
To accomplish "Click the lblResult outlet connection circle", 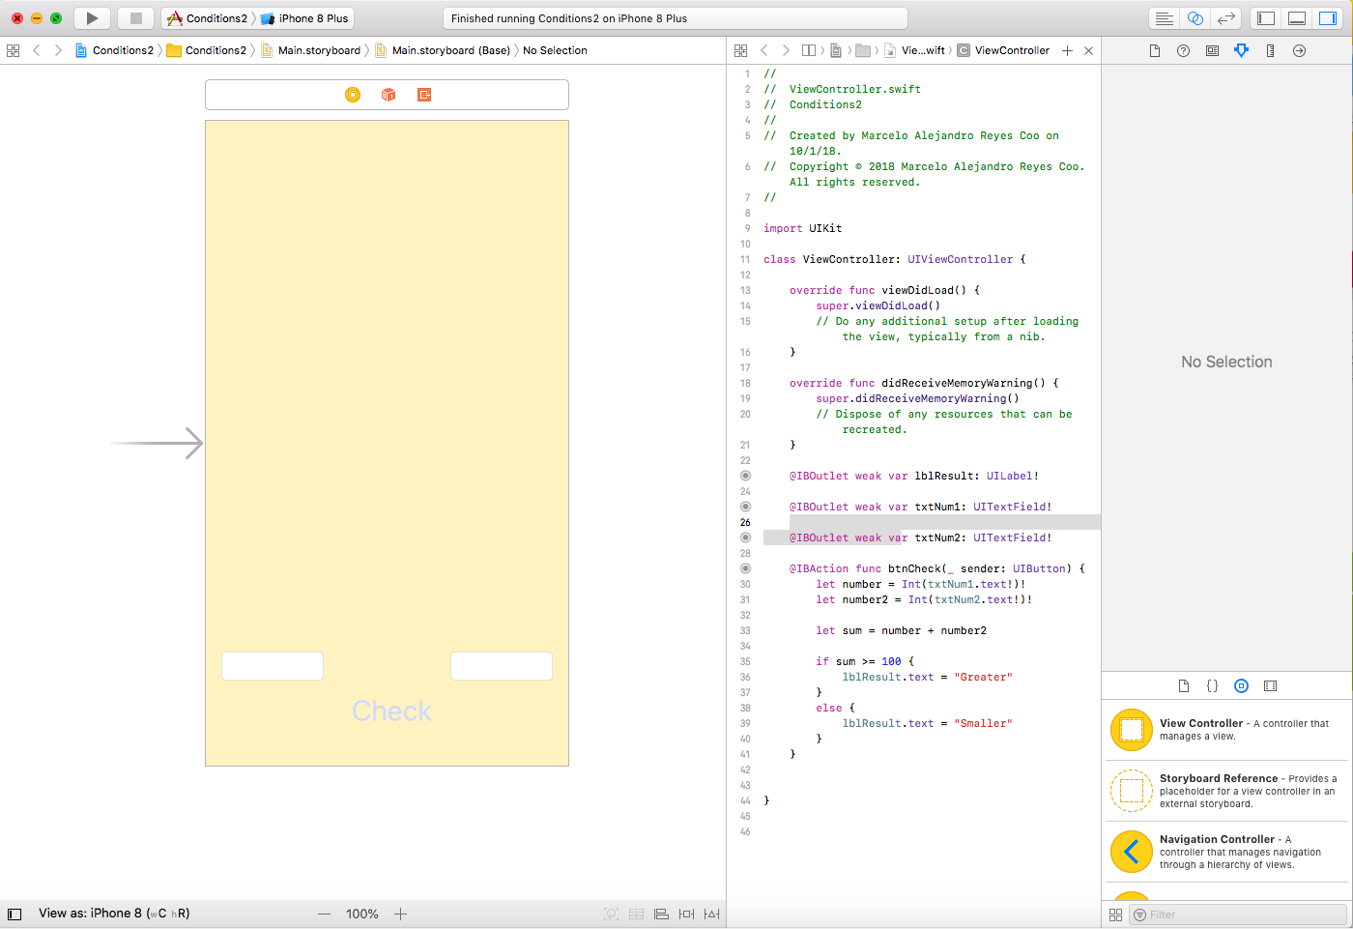I will 745,476.
